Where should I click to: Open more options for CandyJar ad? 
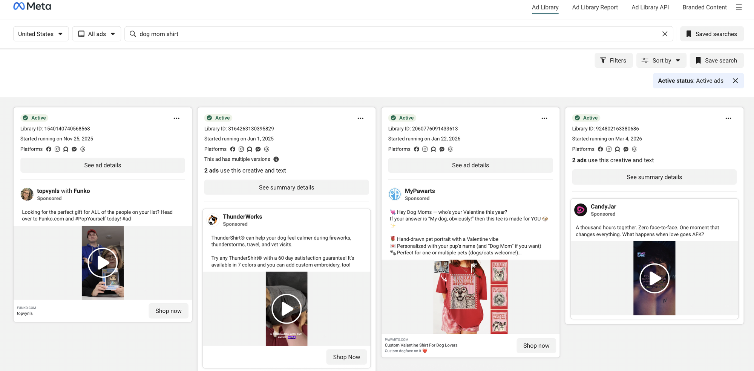pyautogui.click(x=728, y=118)
